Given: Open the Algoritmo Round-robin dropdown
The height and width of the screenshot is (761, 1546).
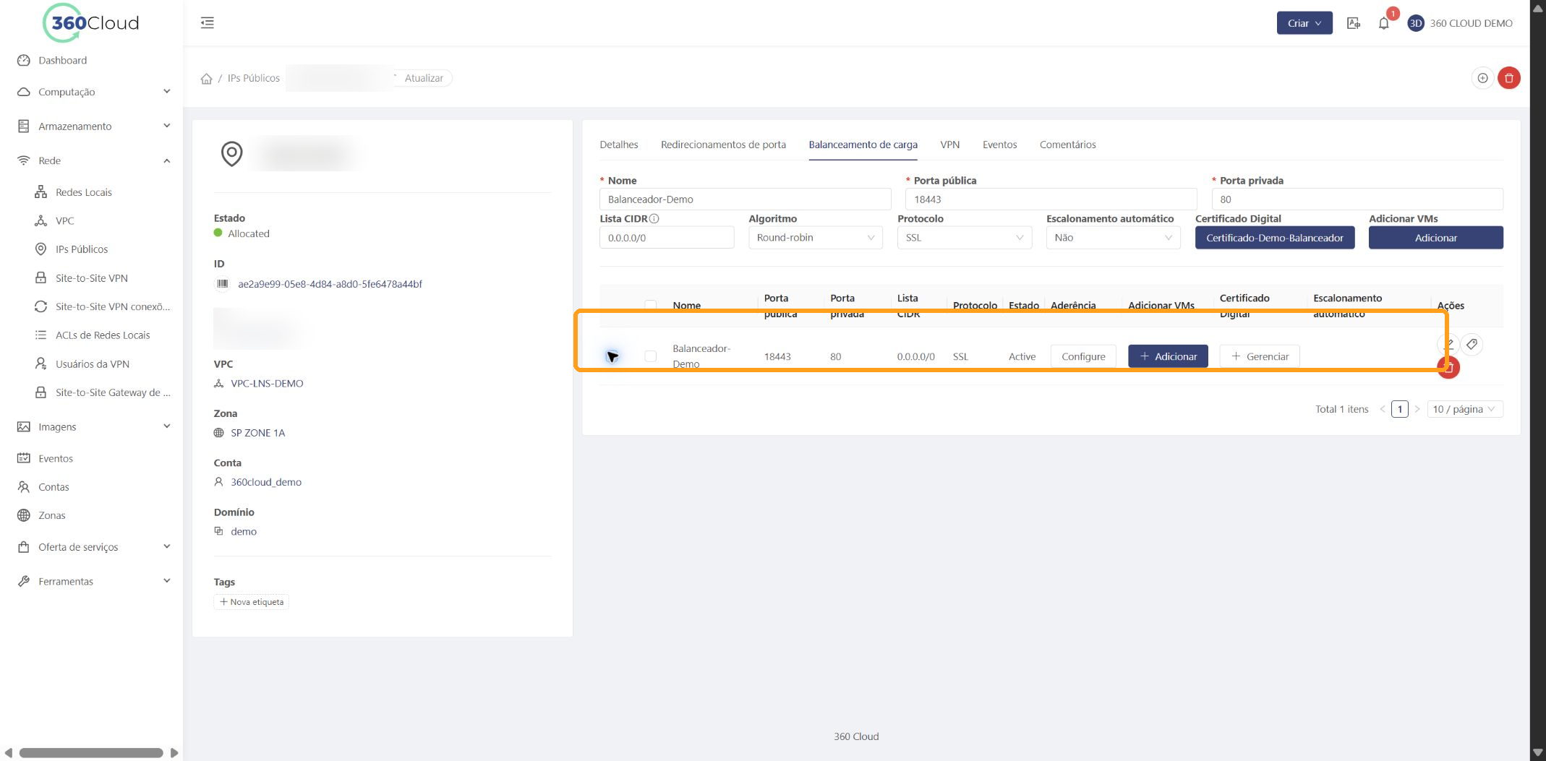Looking at the screenshot, I should (815, 238).
